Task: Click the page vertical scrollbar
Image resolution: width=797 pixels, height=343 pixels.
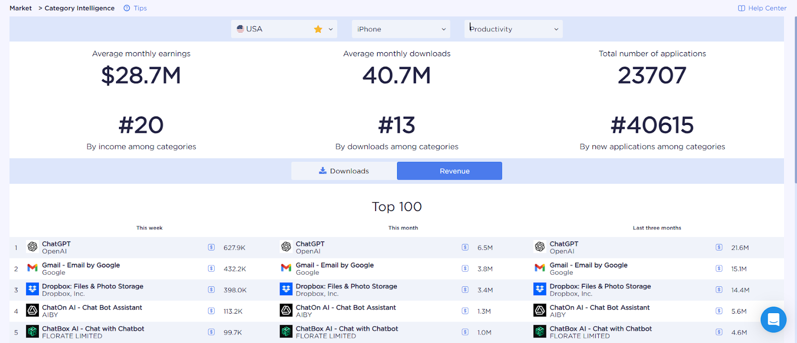Action: (x=795, y=100)
